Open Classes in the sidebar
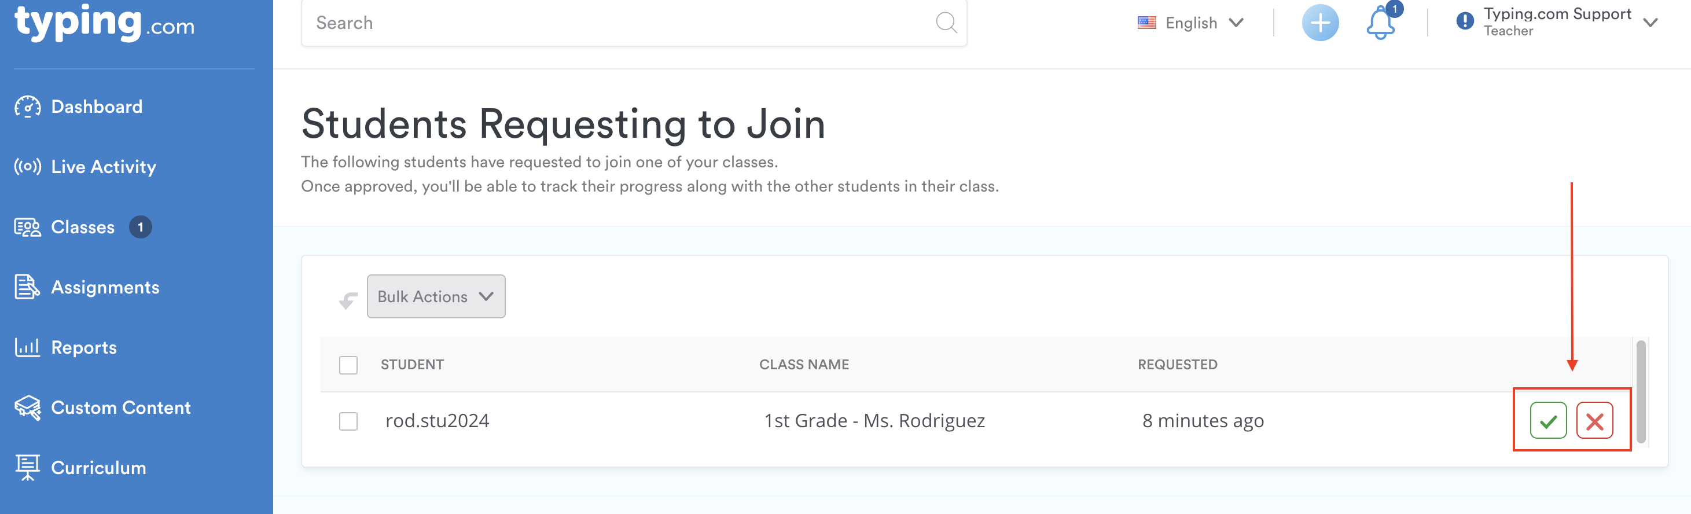The image size is (1691, 514). tap(83, 227)
